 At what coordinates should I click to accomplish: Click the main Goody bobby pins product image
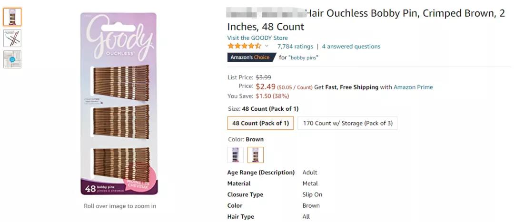click(119, 104)
